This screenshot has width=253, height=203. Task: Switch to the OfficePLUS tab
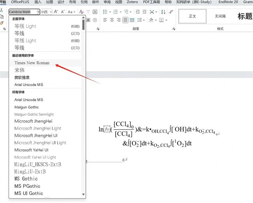[x=20, y=2]
